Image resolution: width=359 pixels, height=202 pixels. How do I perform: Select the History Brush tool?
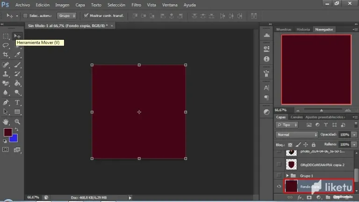[17, 74]
